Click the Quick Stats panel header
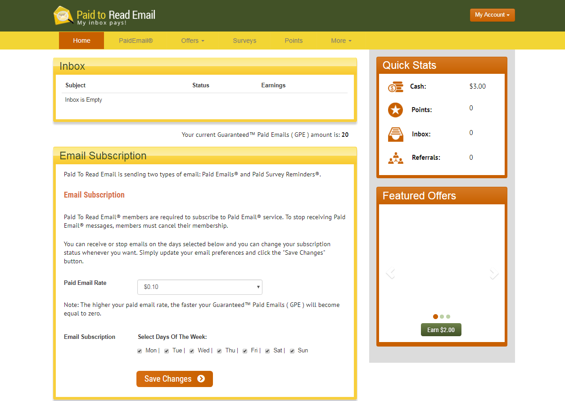 (442, 65)
